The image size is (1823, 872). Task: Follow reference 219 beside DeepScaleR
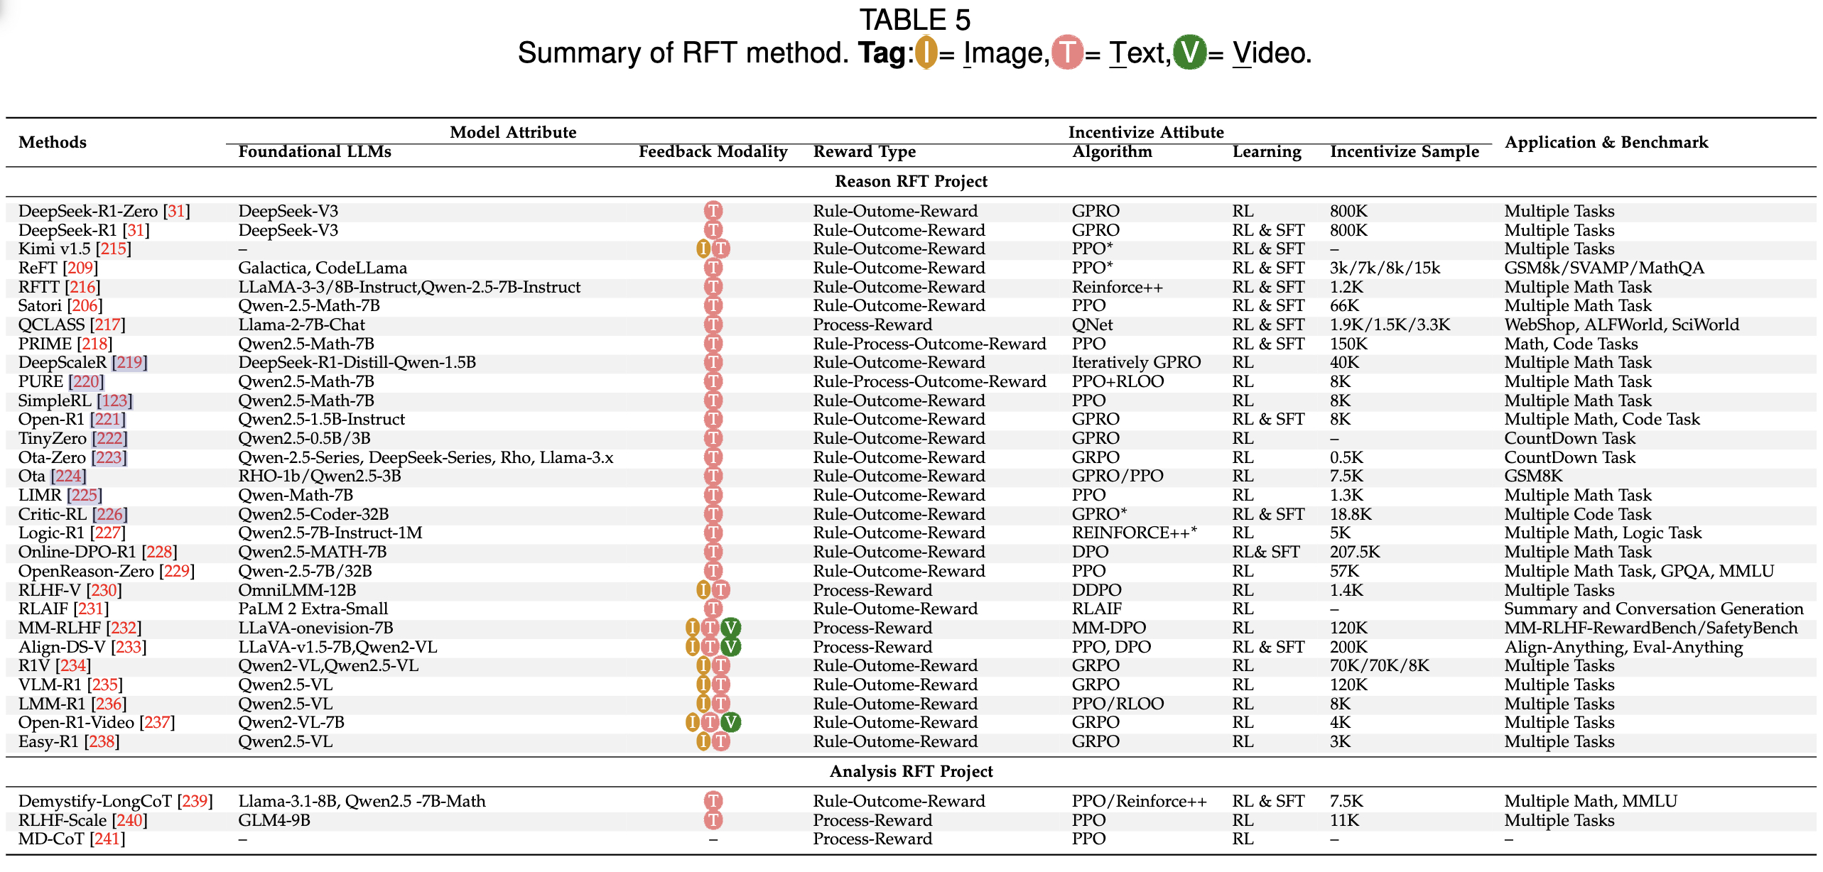pos(129,362)
